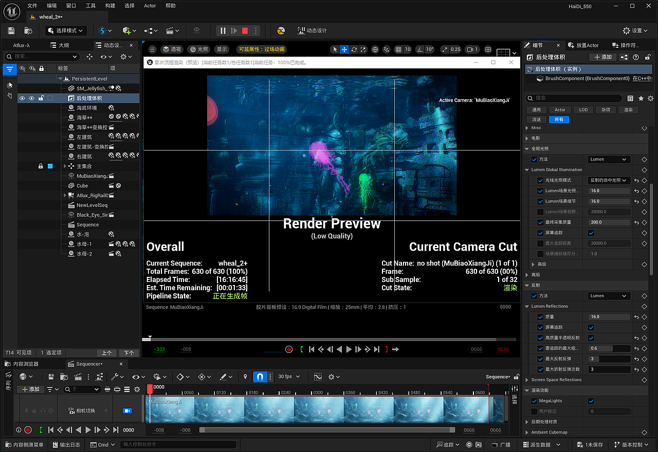Open the viewport hamburger options menu
Viewport: 658px width, 452px height.
(152, 49)
